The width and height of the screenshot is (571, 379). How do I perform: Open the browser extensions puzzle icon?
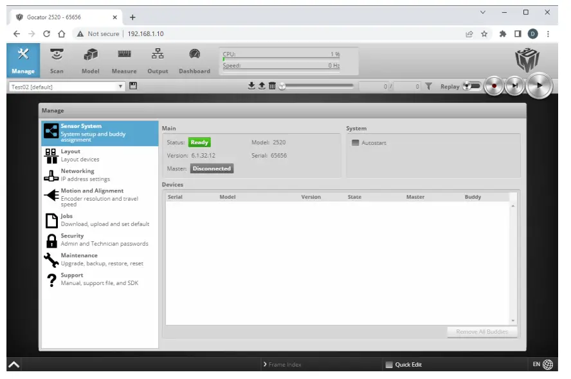pyautogui.click(x=503, y=34)
